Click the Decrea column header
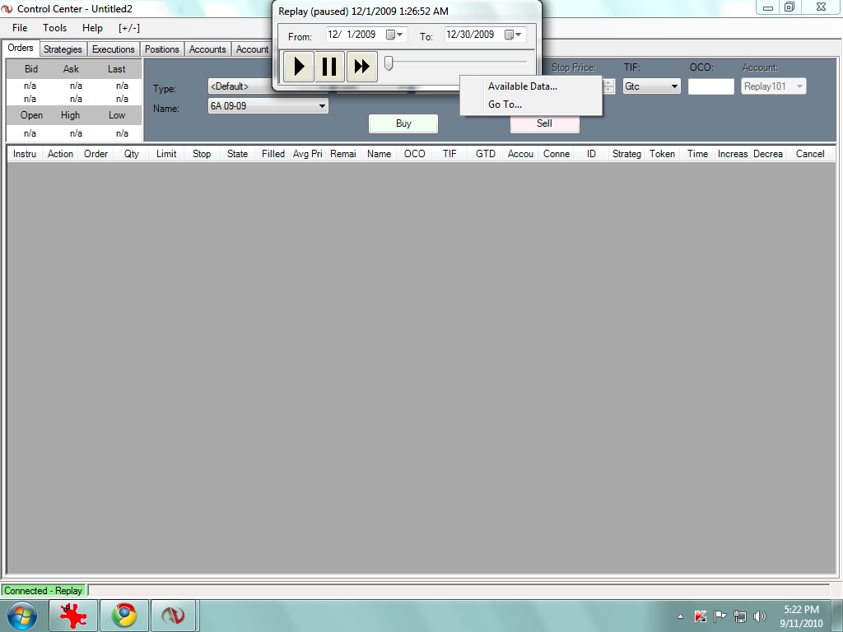The width and height of the screenshot is (843, 632). [x=768, y=154]
